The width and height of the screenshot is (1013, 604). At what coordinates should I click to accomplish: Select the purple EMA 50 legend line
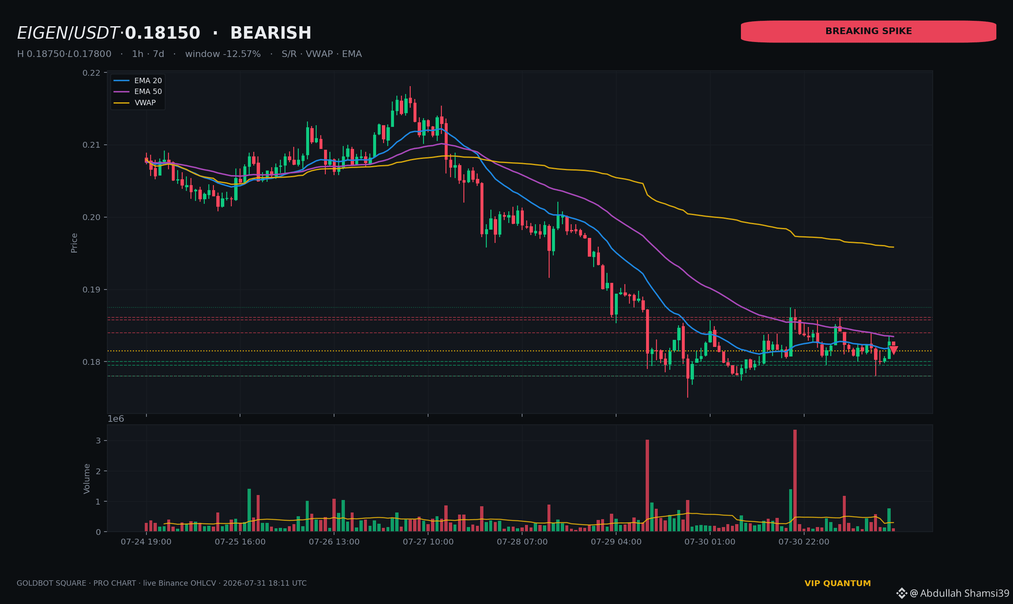121,92
